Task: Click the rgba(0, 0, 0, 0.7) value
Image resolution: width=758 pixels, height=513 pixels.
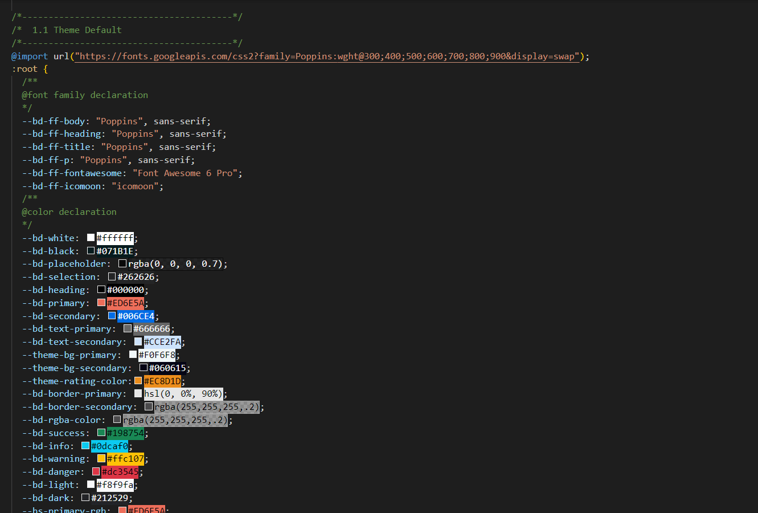Action: tap(175, 264)
